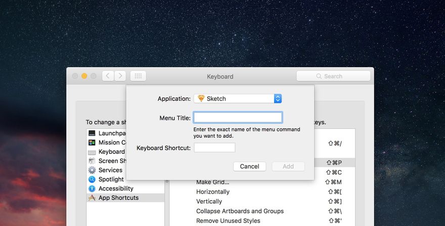This screenshot has height=226, width=445.
Task: Click the ⇧⌘\ shortcut value
Action: click(x=335, y=211)
